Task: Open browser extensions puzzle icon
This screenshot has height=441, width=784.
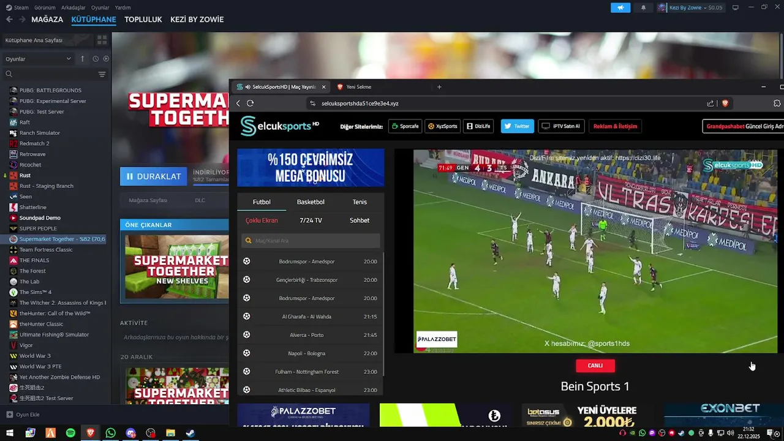Action: (x=777, y=104)
